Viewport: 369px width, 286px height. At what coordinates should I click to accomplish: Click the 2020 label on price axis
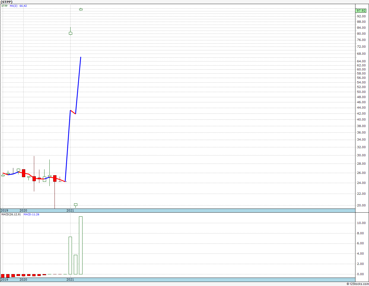23,210
